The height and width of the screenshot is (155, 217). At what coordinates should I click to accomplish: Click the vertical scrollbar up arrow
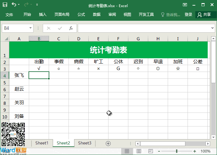213,38
